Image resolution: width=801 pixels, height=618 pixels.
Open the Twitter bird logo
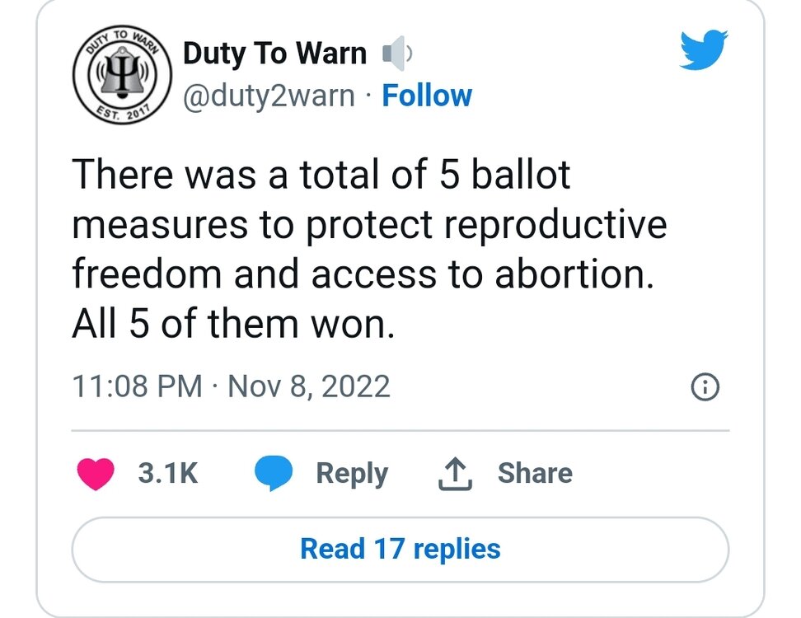[x=701, y=53]
